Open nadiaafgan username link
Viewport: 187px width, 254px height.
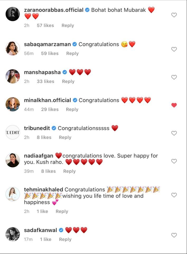[39, 156]
